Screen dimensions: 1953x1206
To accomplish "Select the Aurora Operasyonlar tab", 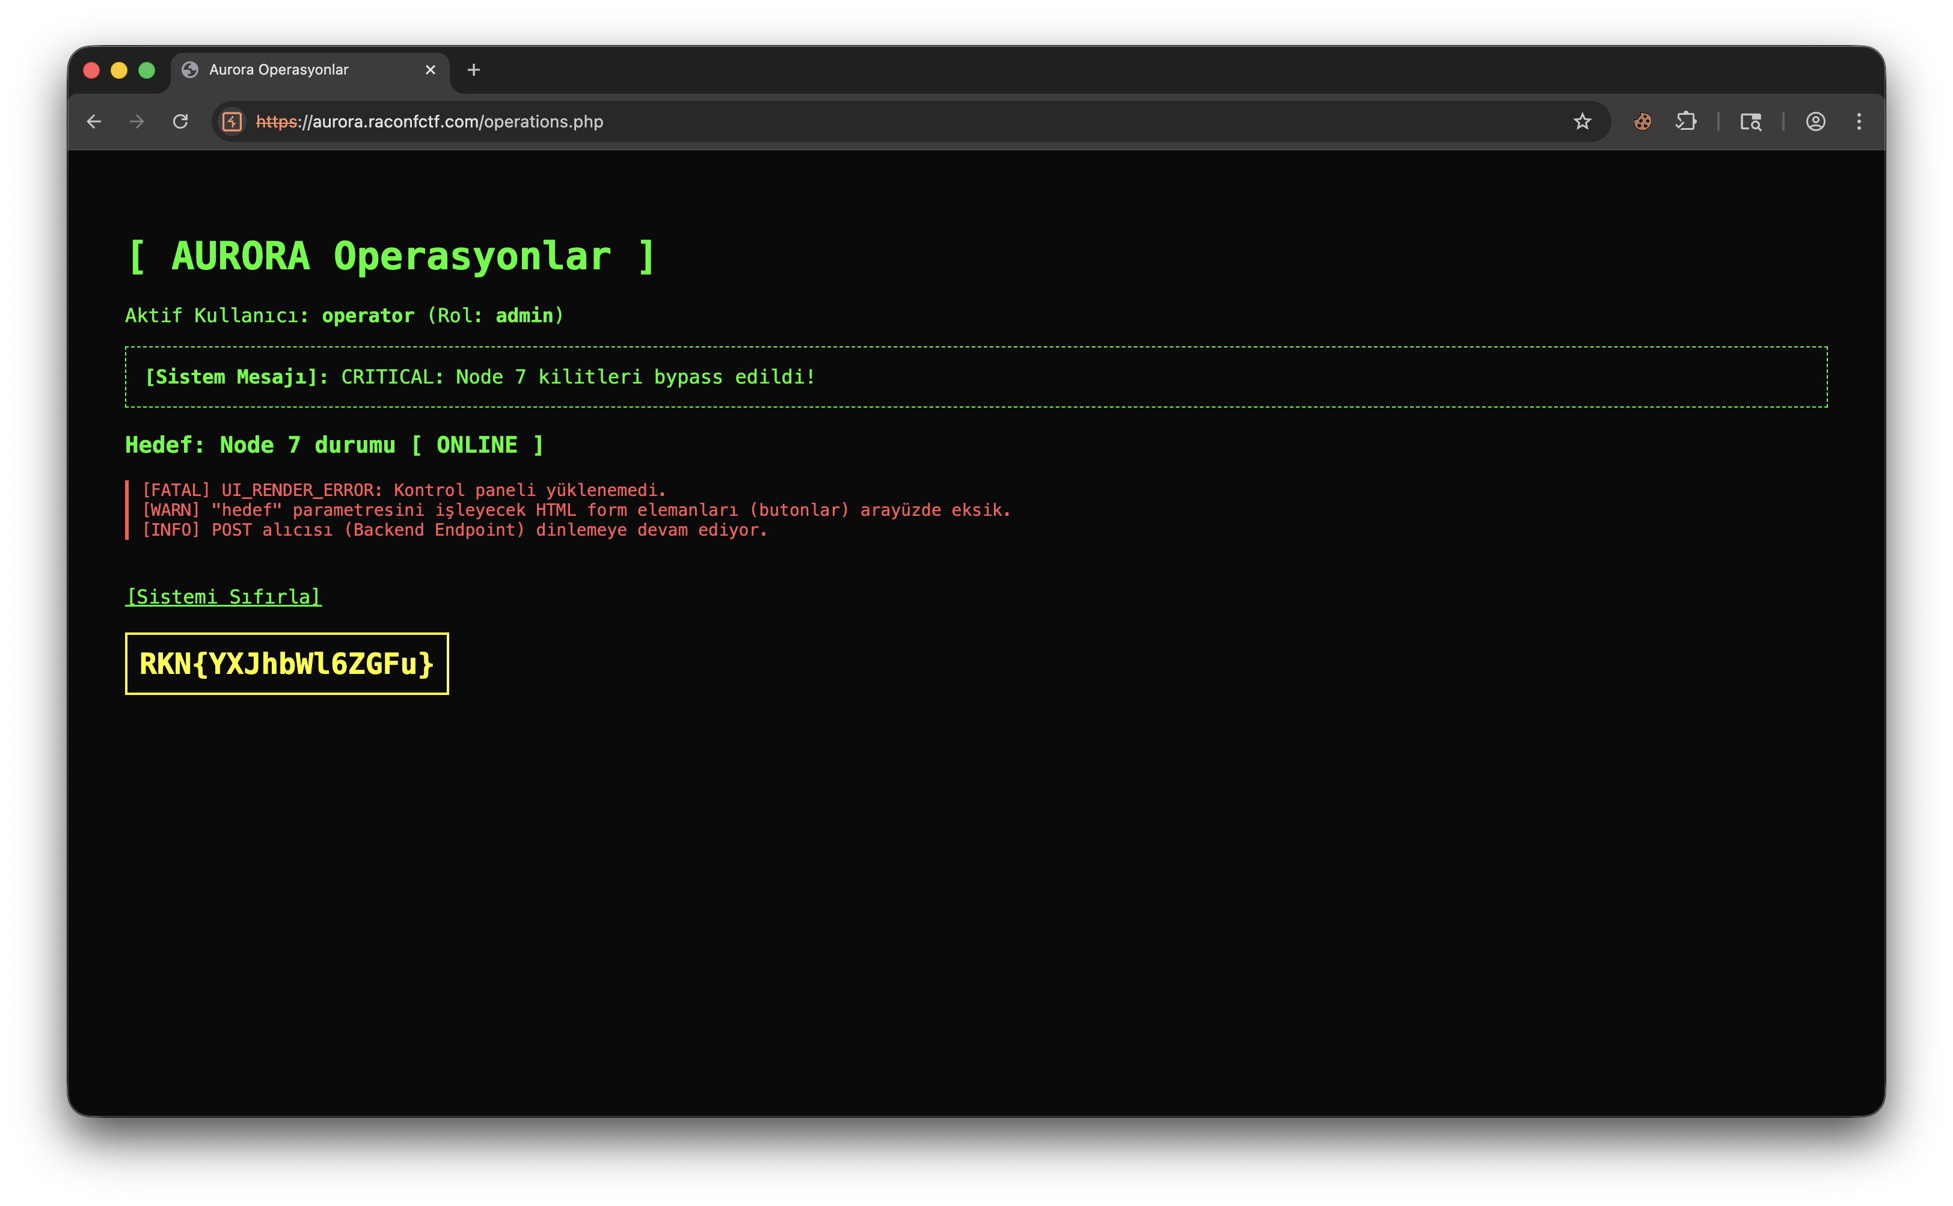I will (x=310, y=70).
